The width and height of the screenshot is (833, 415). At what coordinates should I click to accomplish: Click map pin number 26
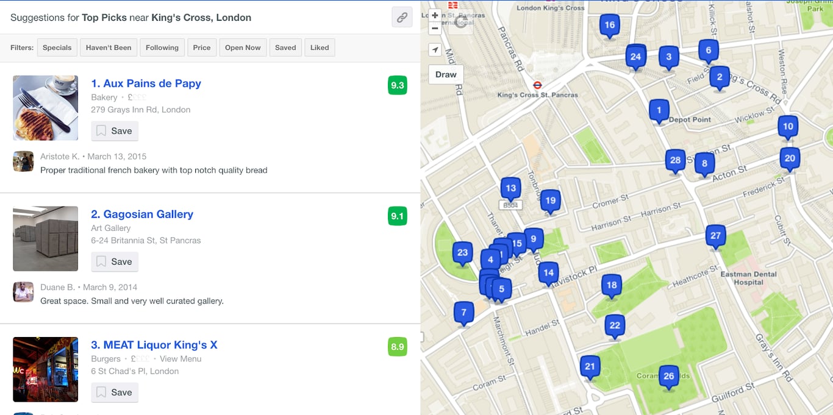[x=669, y=377]
